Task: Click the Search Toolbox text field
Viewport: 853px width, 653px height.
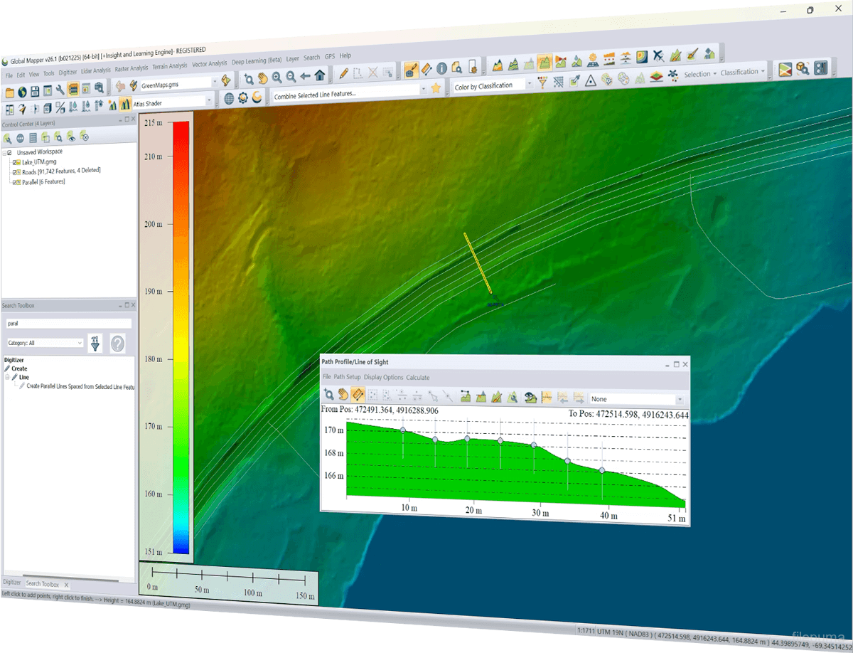Action: (68, 323)
